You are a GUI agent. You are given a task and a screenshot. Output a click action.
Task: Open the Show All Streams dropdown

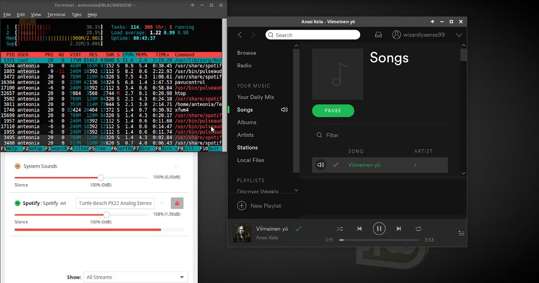(x=136, y=277)
